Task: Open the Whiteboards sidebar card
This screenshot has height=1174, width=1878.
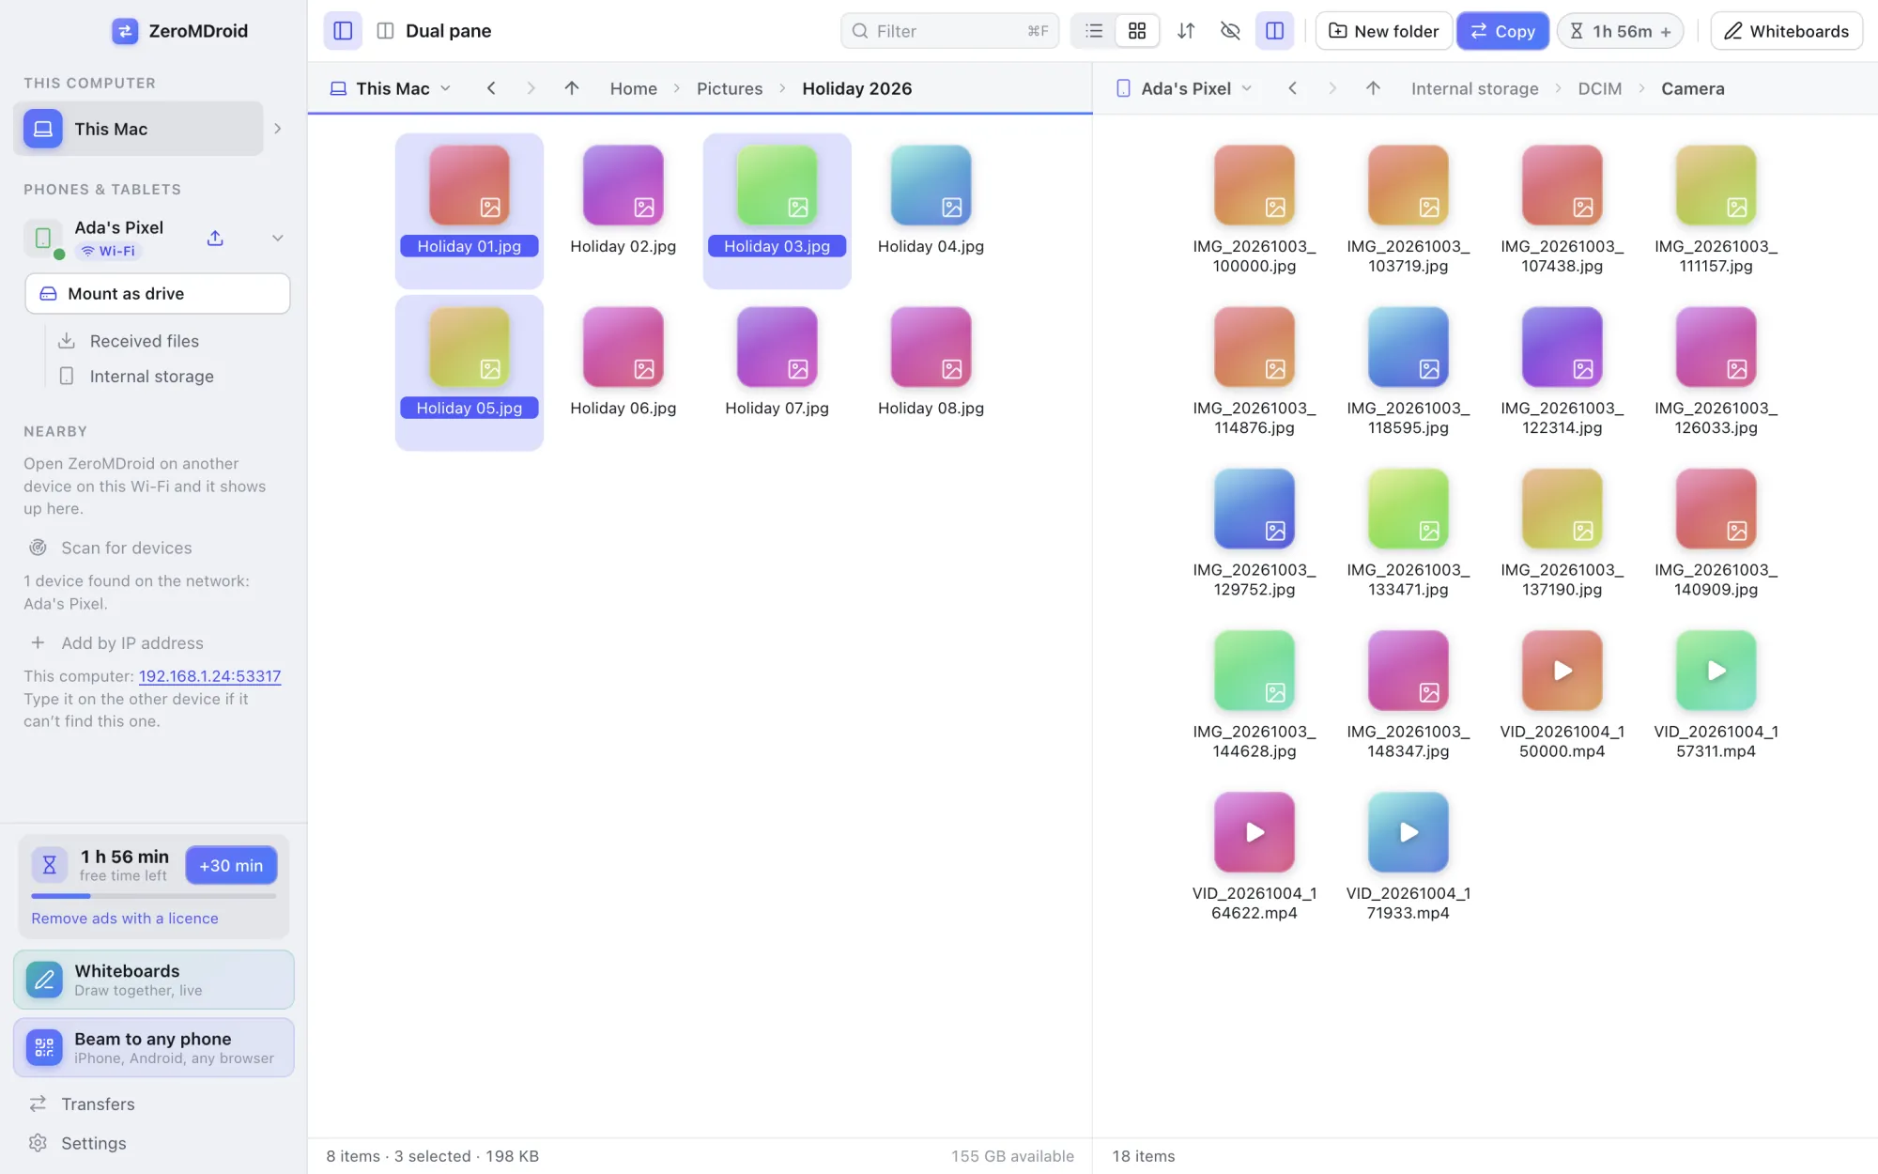Action: click(x=154, y=980)
